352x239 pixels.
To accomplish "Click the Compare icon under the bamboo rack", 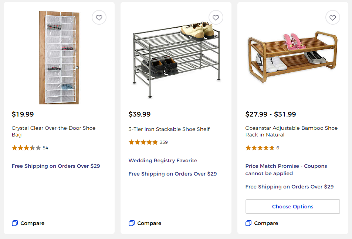I will pos(248,223).
